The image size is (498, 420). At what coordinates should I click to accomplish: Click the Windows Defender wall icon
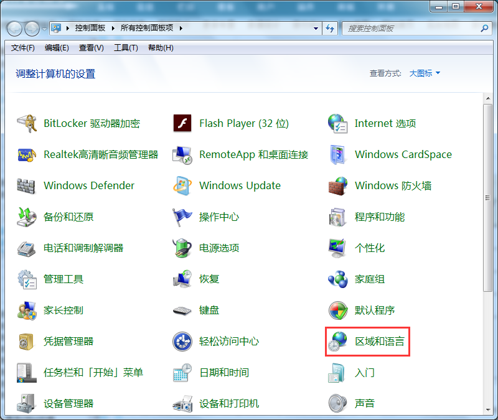pyautogui.click(x=26, y=185)
